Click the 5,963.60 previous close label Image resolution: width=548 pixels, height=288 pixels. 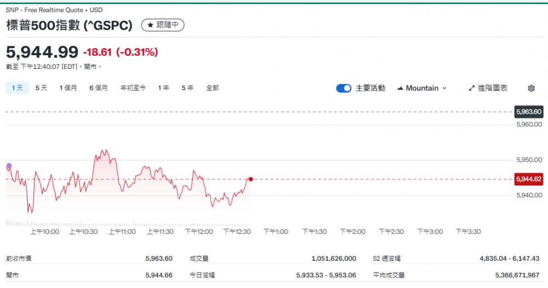point(528,111)
